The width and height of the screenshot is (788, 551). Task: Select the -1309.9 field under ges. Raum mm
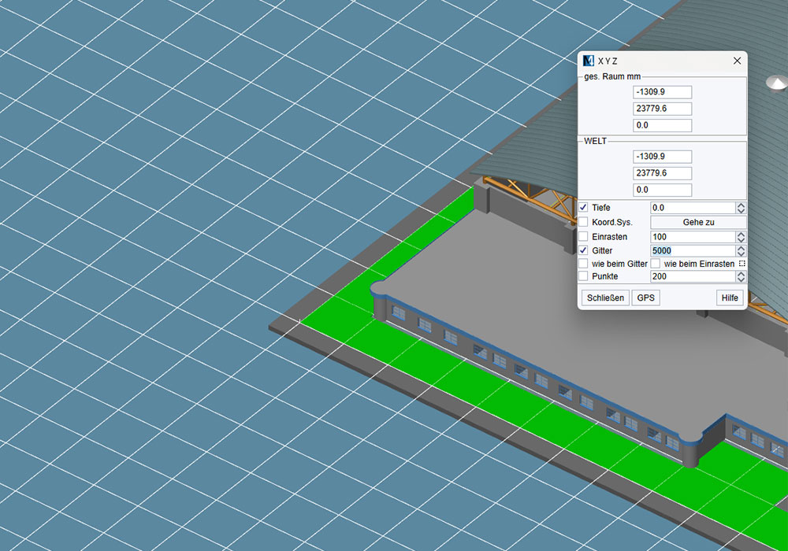point(663,92)
